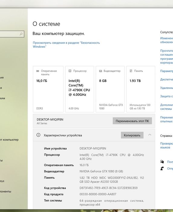Viewport: 173px width, 212px height.
Task: Click the Получить help link text beside chat icon
Action: (170, 162)
